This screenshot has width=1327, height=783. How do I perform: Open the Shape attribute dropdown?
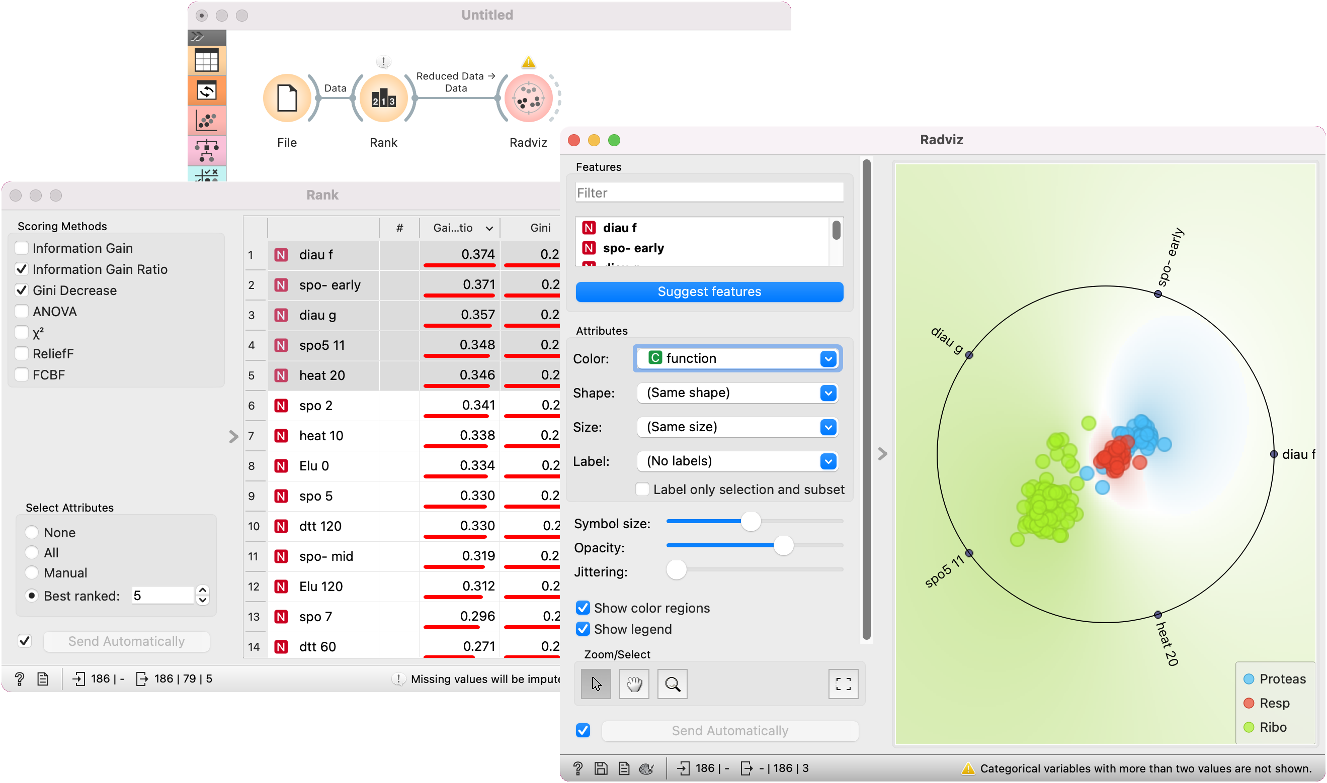(737, 393)
